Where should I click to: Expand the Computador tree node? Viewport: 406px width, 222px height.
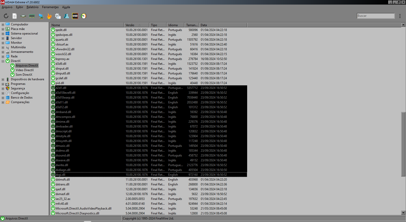pyautogui.click(x=3, y=25)
